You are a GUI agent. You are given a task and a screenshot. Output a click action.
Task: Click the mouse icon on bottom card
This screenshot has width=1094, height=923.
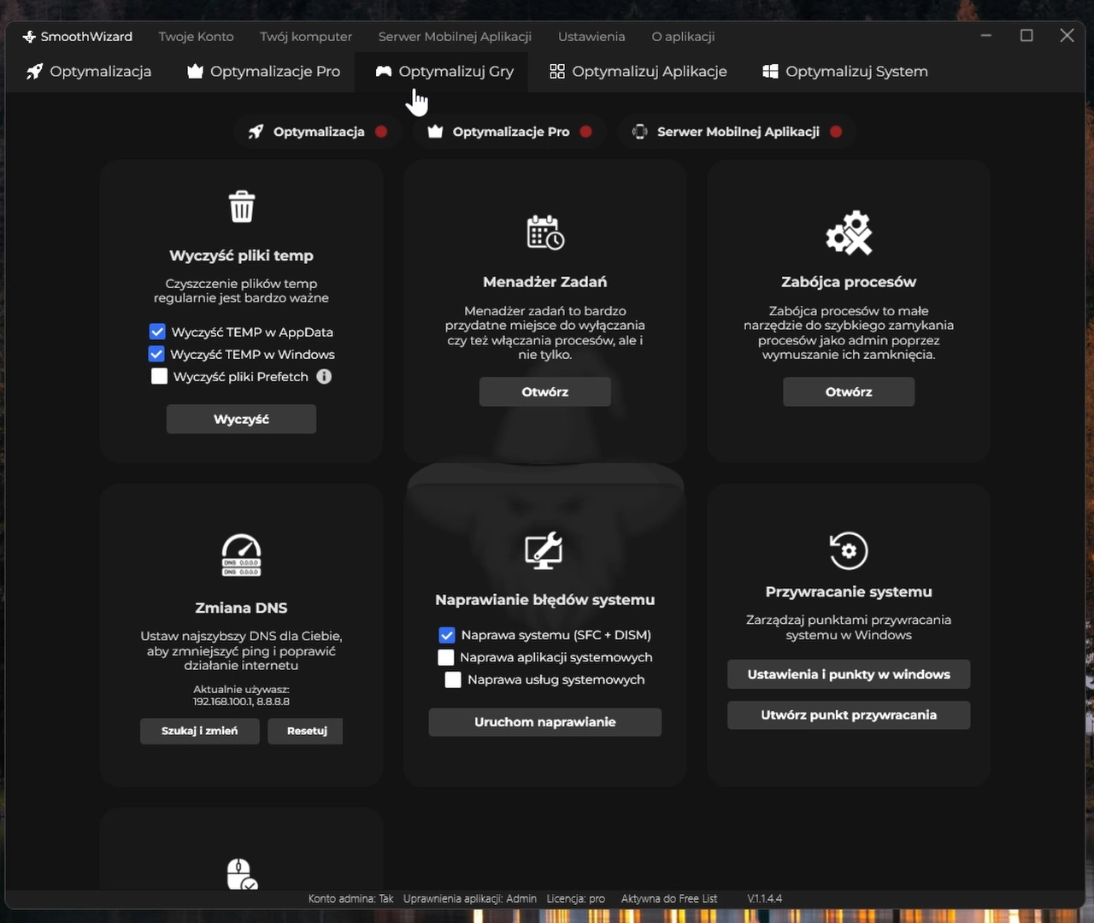241,874
